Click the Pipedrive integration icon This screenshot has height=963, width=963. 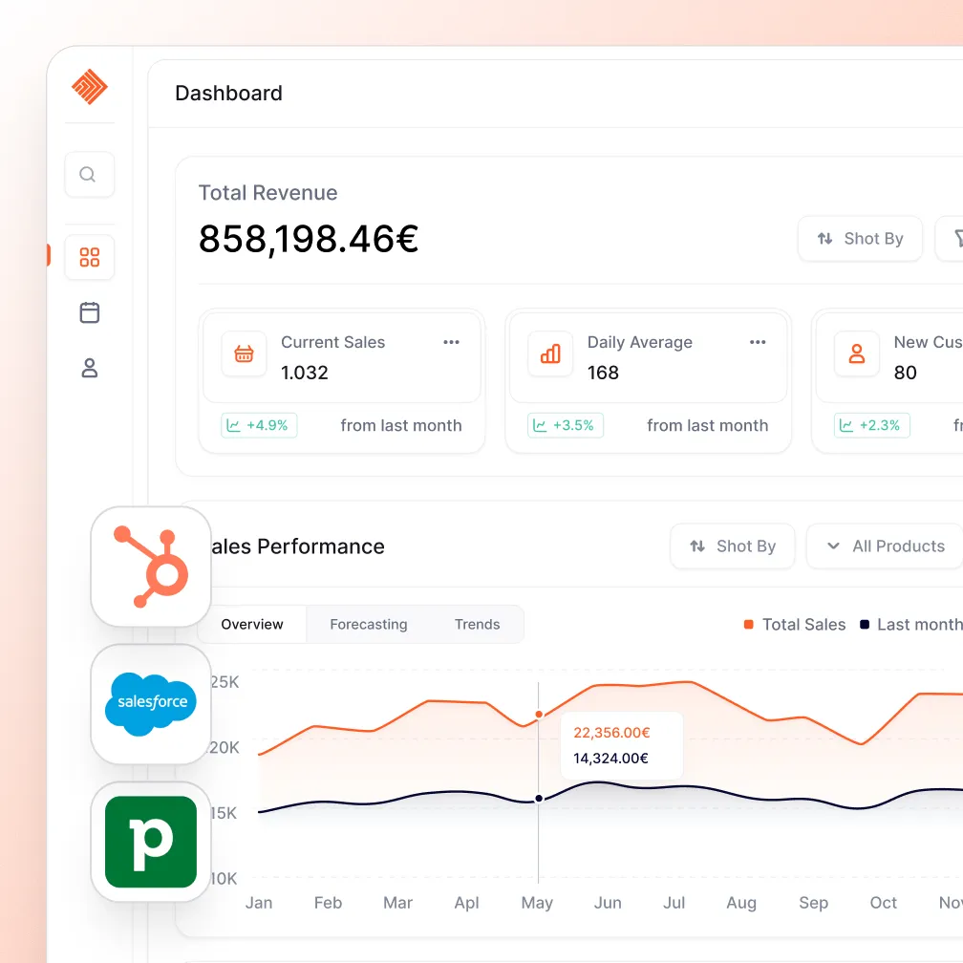click(x=150, y=842)
